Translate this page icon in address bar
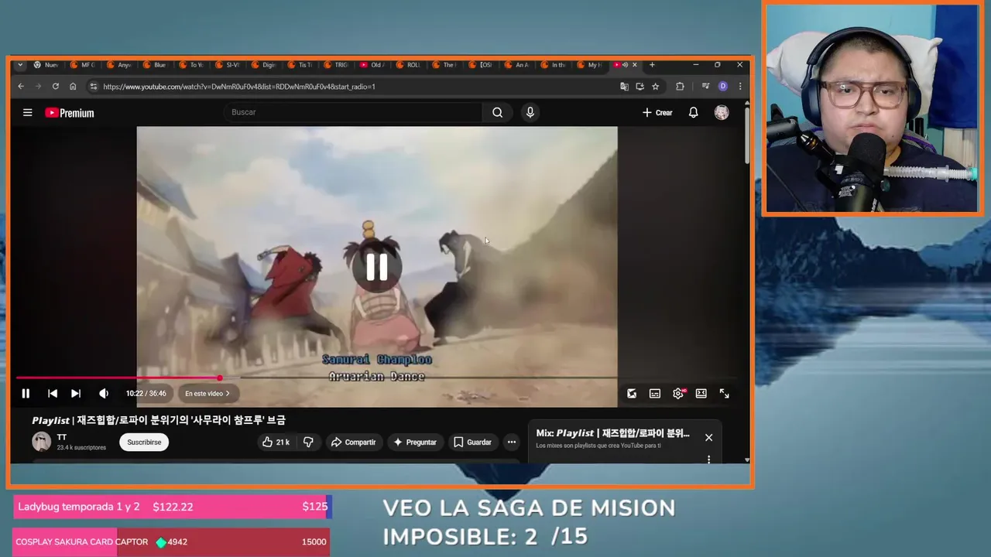 pyautogui.click(x=624, y=87)
